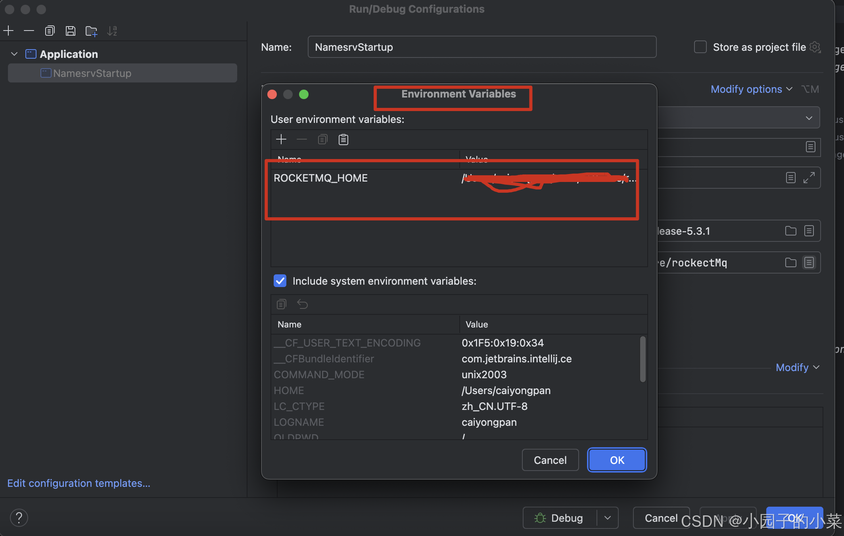Screen dimensions: 844x536
Task: Click the Name field containing NamesrvStartup
Action: coord(481,47)
